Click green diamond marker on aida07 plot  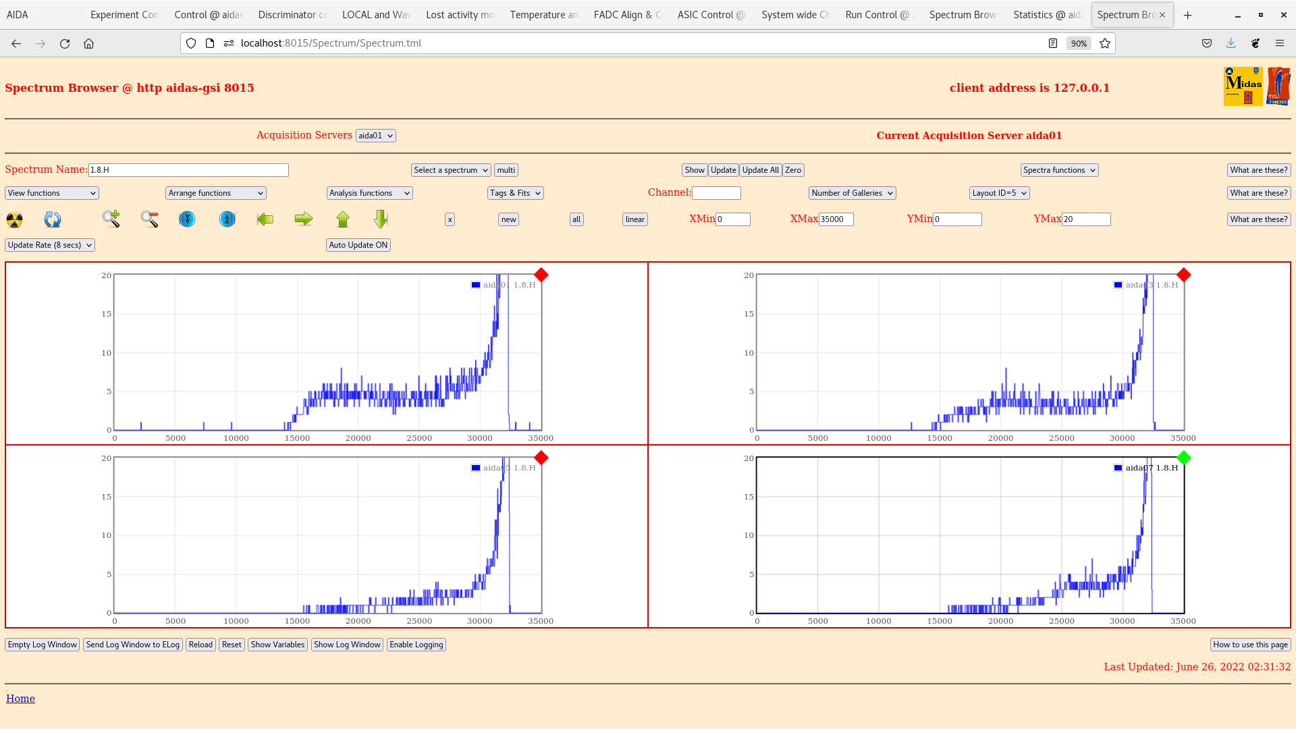click(1183, 458)
